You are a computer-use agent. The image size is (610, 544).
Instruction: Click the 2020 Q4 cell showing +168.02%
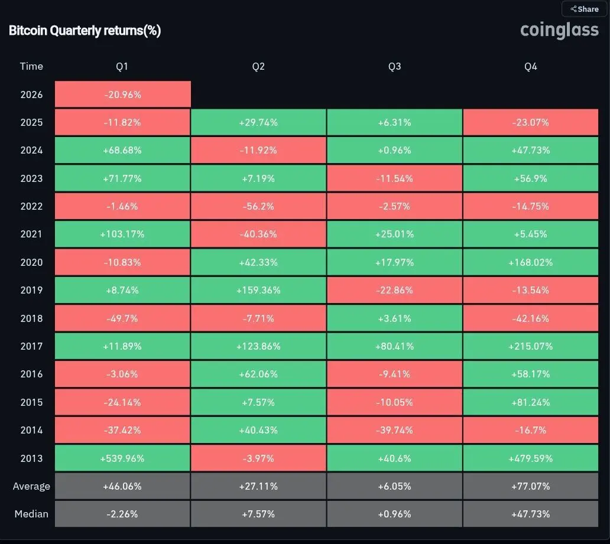coord(531,262)
